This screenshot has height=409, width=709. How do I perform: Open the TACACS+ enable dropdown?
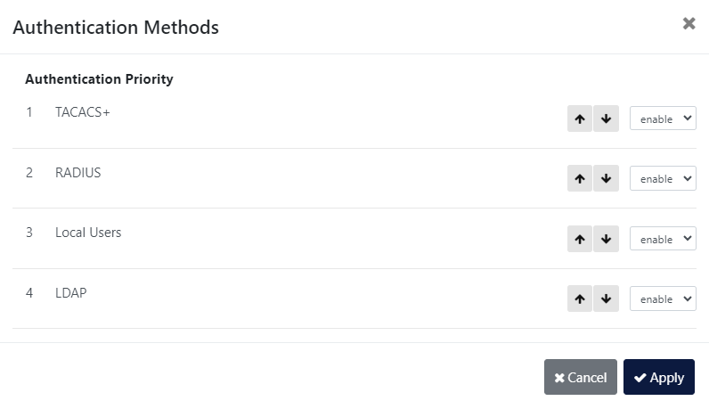[663, 119]
